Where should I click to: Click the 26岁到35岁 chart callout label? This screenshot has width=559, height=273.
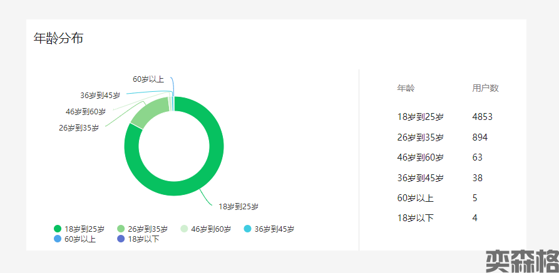coord(79,128)
